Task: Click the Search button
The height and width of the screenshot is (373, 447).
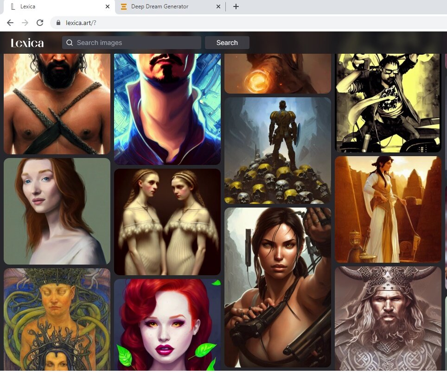Action: (227, 43)
